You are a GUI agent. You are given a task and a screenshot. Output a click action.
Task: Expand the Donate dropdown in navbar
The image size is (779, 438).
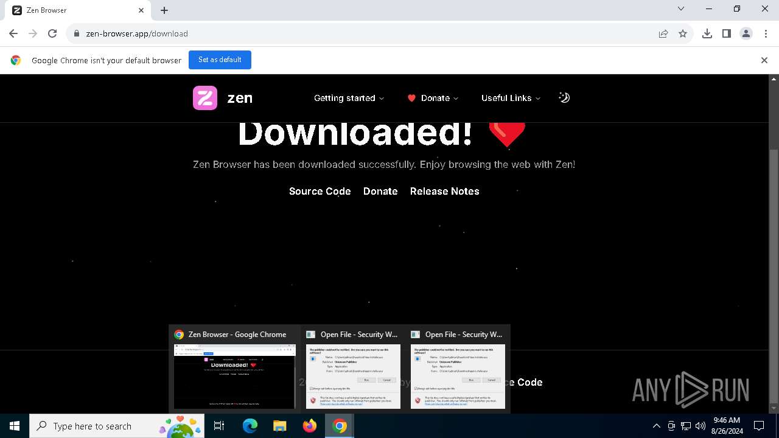point(433,98)
